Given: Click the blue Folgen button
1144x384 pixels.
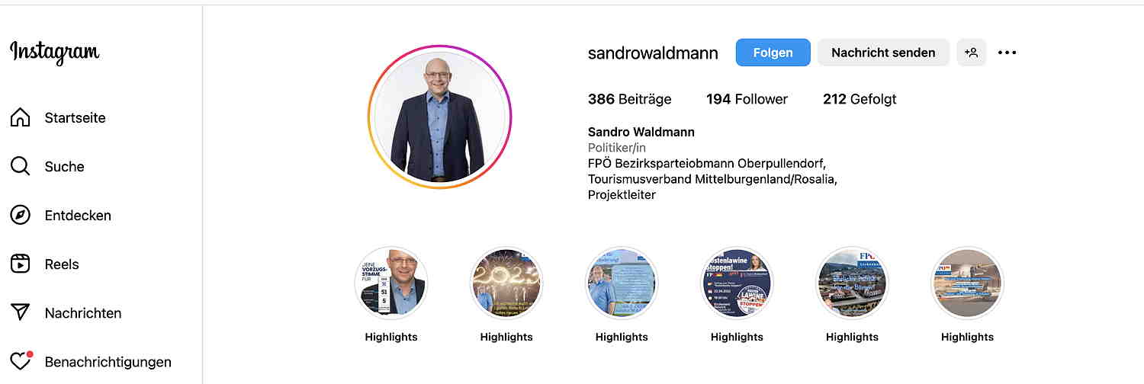Looking at the screenshot, I should coord(773,53).
